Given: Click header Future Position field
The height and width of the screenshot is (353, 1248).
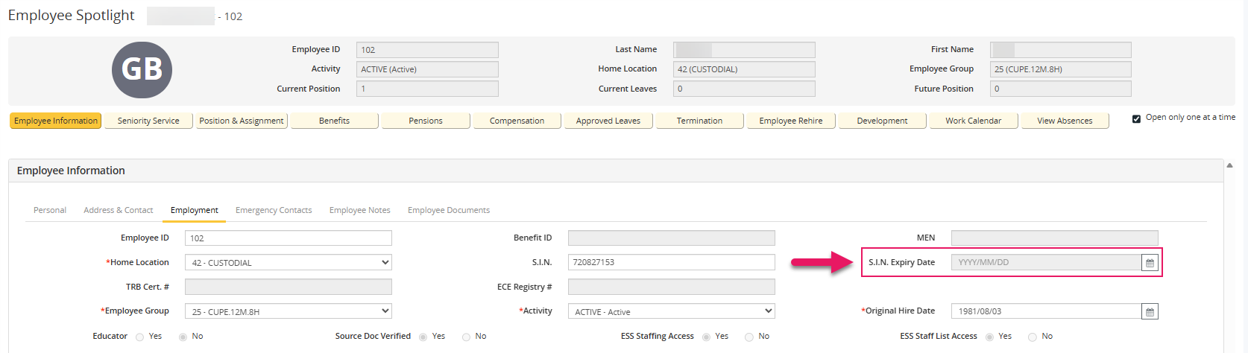Looking at the screenshot, I should (x=1061, y=89).
